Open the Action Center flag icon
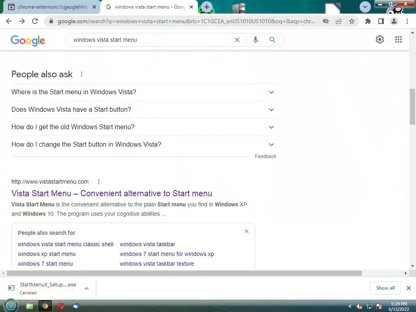 coord(379,306)
